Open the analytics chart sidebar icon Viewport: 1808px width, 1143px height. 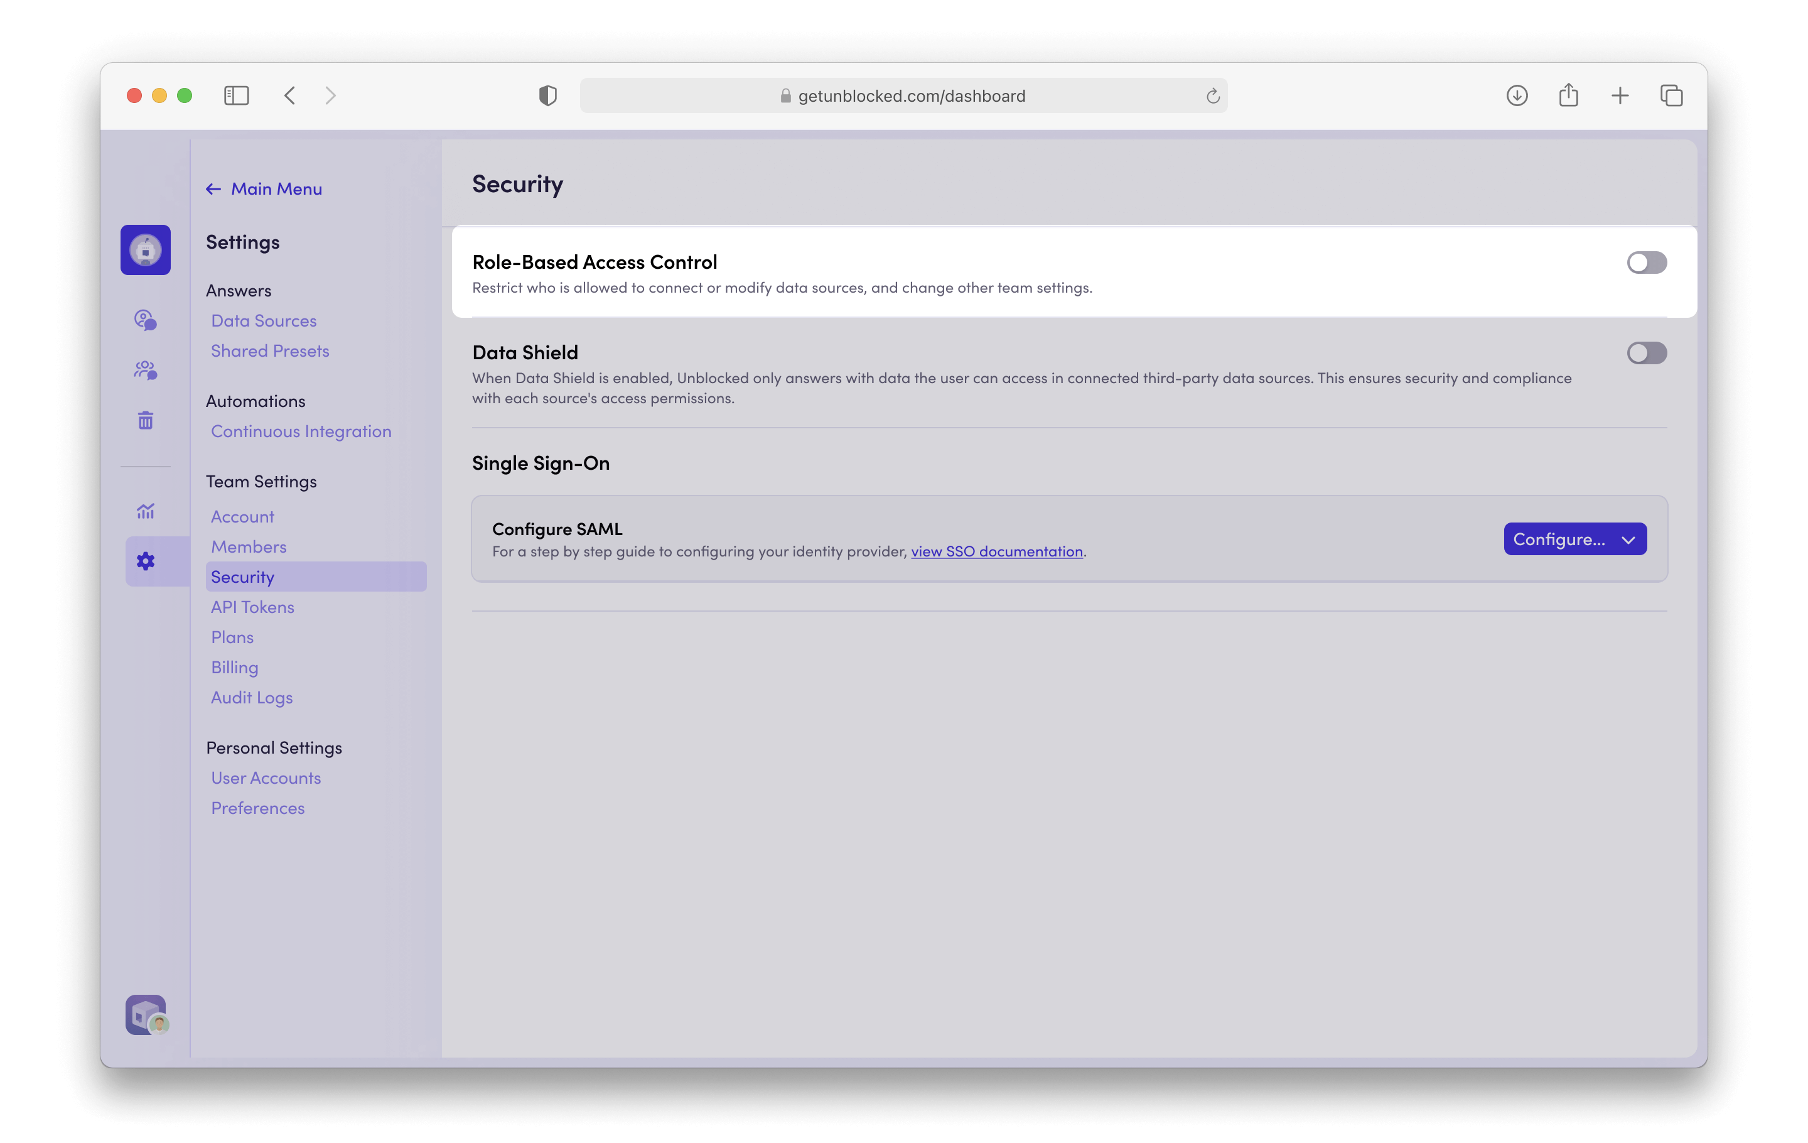145,511
